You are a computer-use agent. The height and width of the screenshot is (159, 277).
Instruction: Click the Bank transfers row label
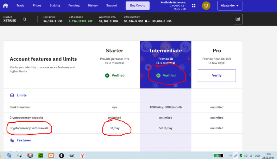[x=20, y=107]
